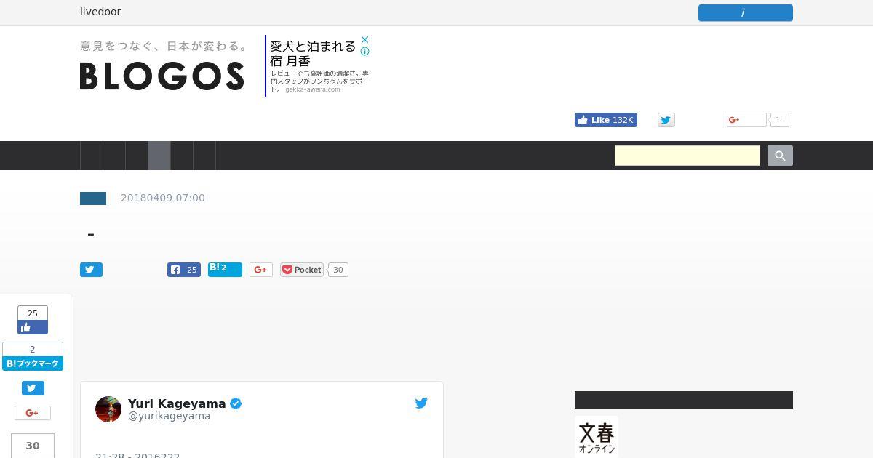Tweet this article via button under title
This screenshot has height=458, width=873.
tap(91, 270)
